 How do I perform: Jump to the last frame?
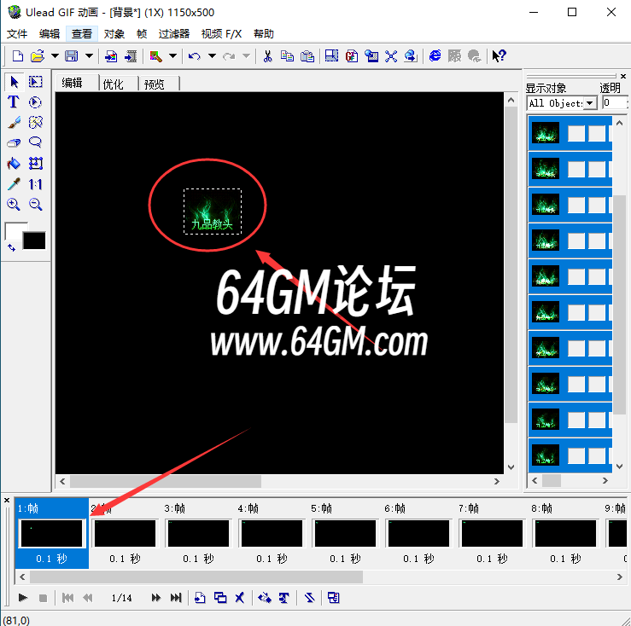point(176,598)
